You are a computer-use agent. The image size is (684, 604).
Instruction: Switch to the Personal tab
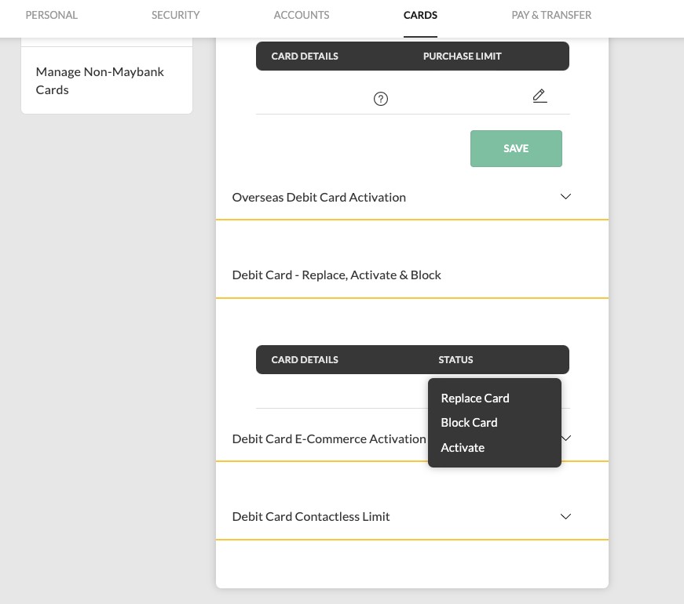coord(52,15)
